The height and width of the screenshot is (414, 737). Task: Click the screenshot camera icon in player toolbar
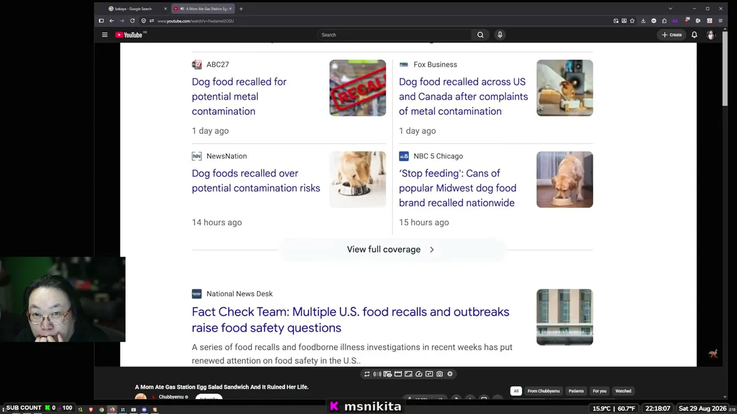pos(439,374)
